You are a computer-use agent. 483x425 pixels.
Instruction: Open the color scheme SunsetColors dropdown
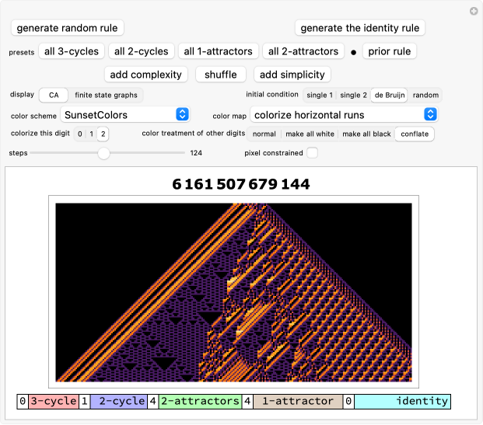pos(124,115)
